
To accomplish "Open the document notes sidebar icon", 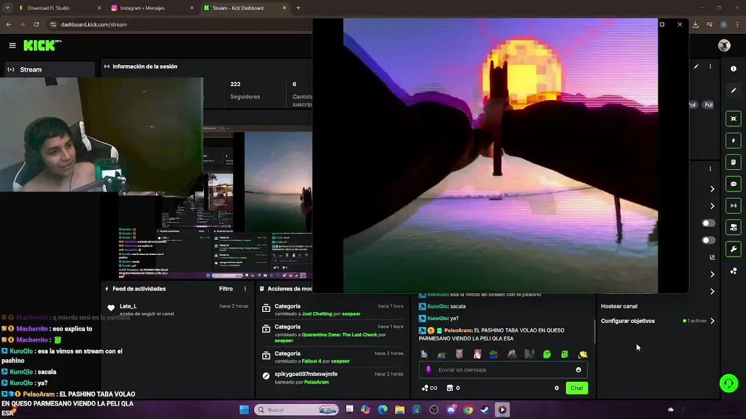I will 733,162.
